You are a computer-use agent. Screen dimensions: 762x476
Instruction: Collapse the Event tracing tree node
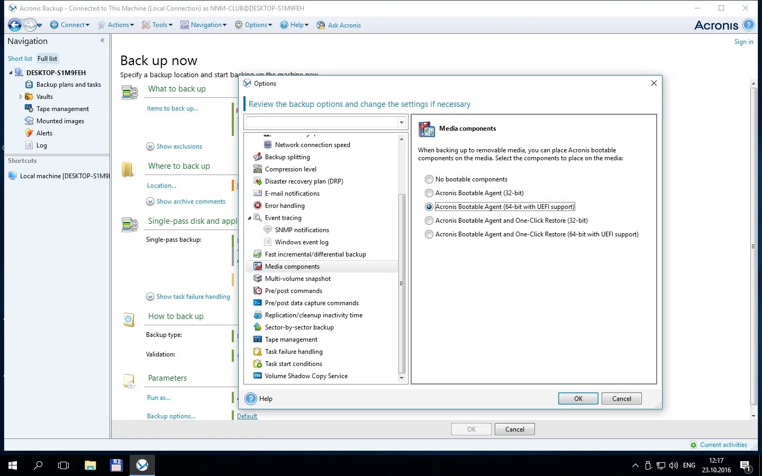point(250,218)
